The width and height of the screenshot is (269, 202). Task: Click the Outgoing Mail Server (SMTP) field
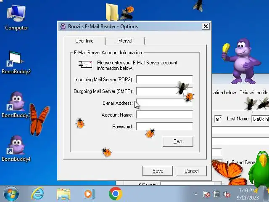click(164, 91)
